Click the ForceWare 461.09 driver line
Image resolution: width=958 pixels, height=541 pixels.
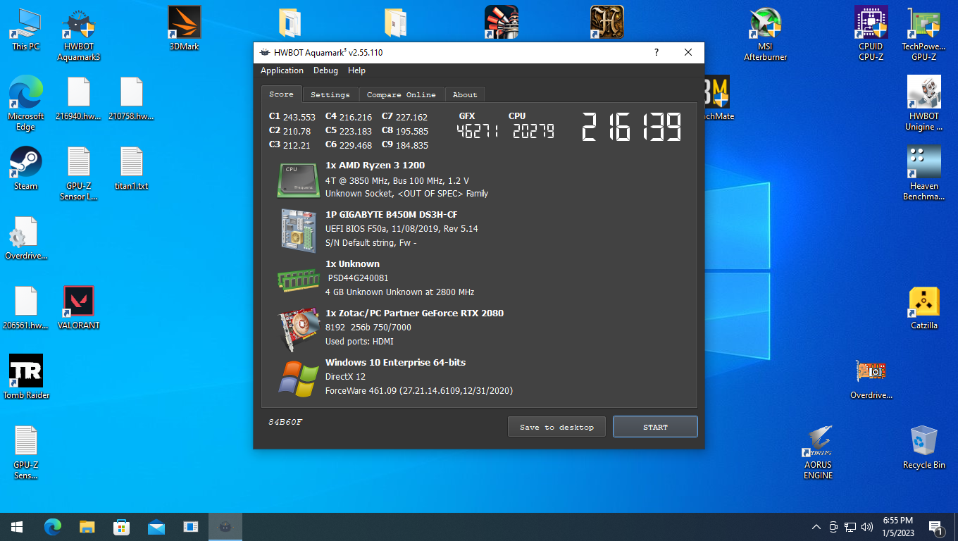419,391
